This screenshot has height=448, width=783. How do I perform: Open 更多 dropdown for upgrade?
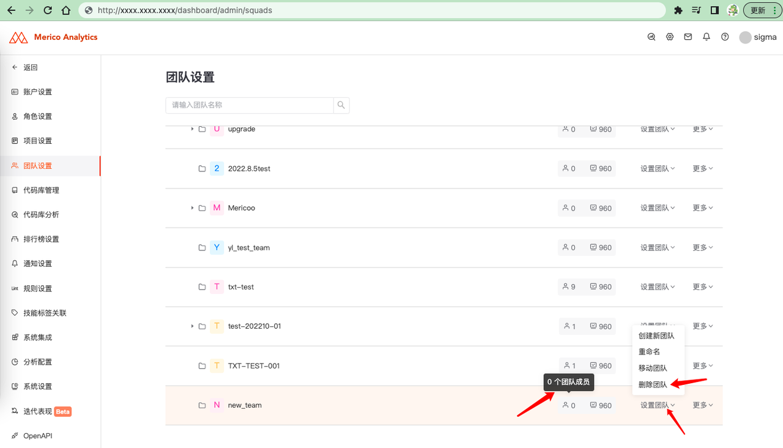pos(703,129)
